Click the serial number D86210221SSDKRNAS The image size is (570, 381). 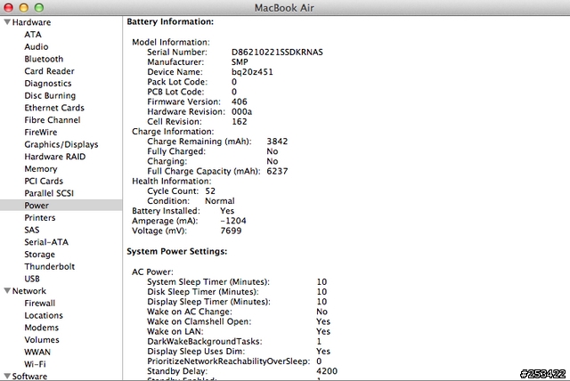pyautogui.click(x=277, y=53)
